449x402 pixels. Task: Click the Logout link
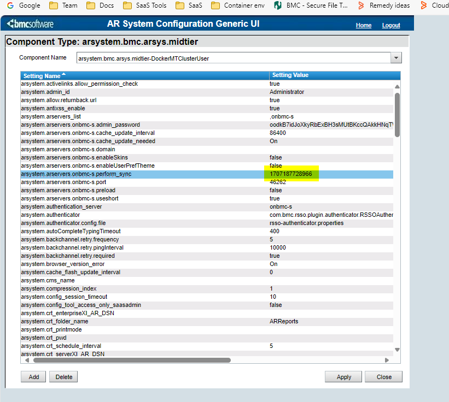click(391, 25)
